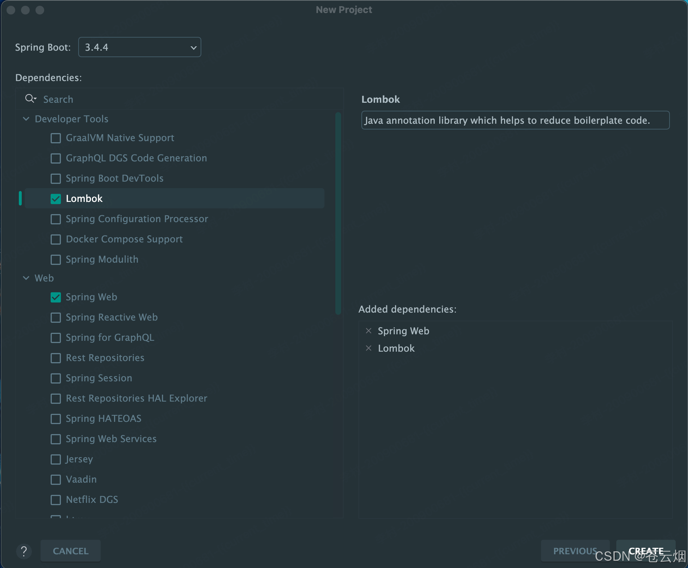Enable Spring Boot DevTools
Viewport: 688px width, 568px height.
click(x=56, y=179)
